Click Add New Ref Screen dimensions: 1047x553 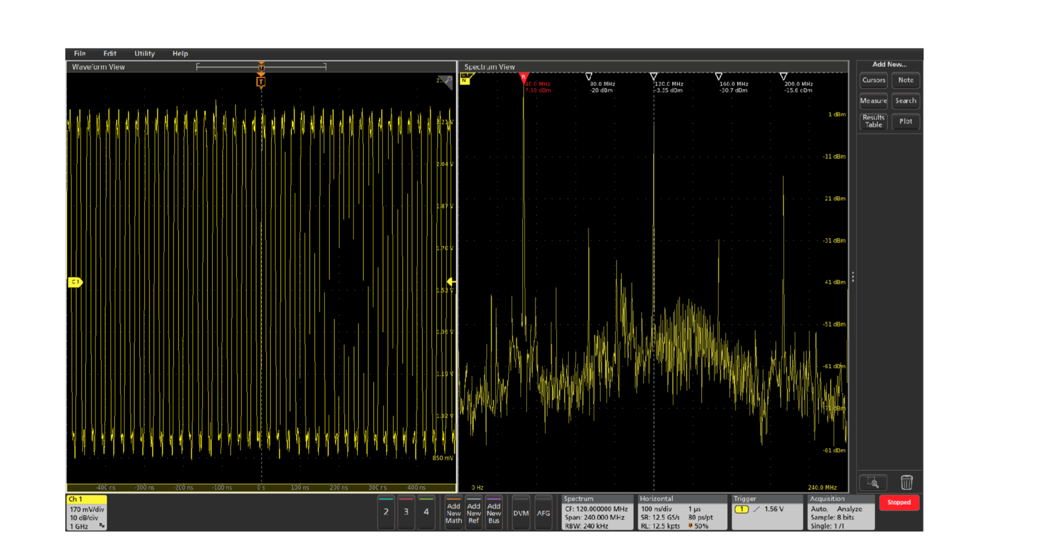point(474,513)
